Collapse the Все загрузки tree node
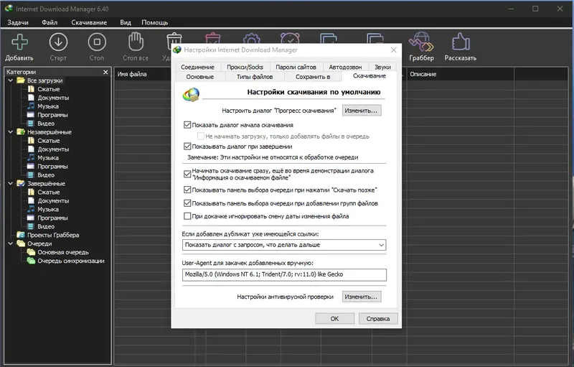574x367 pixels. pyautogui.click(x=10, y=80)
